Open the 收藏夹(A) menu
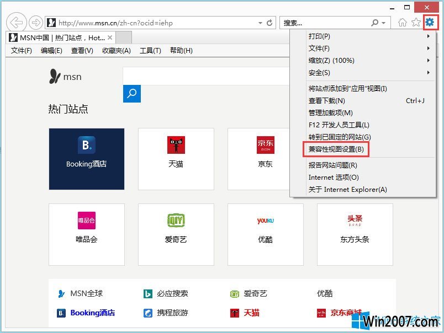 point(116,51)
